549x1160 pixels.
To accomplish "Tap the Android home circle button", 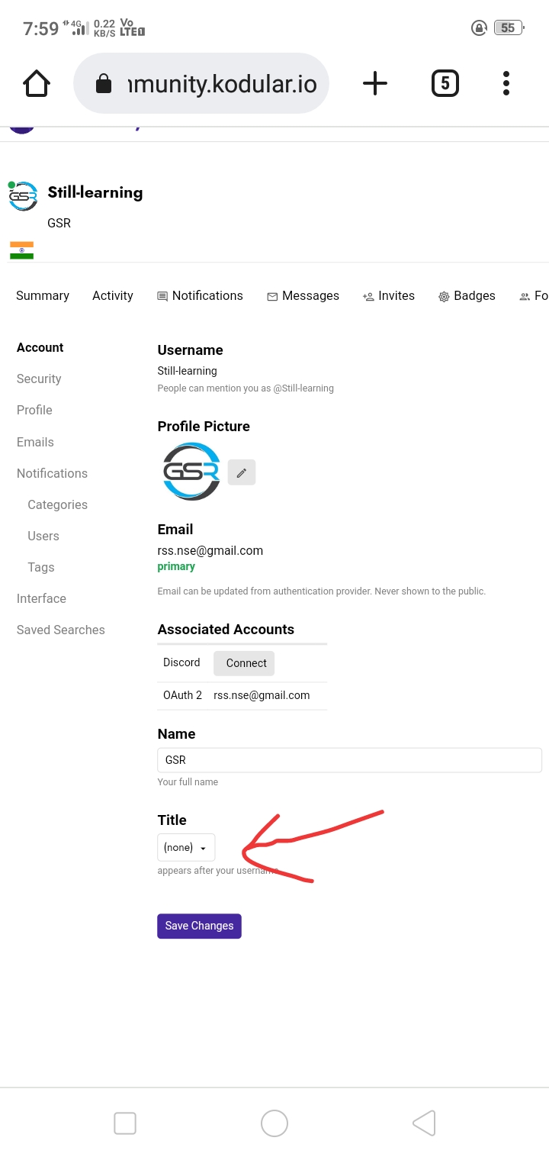I will [x=274, y=1123].
